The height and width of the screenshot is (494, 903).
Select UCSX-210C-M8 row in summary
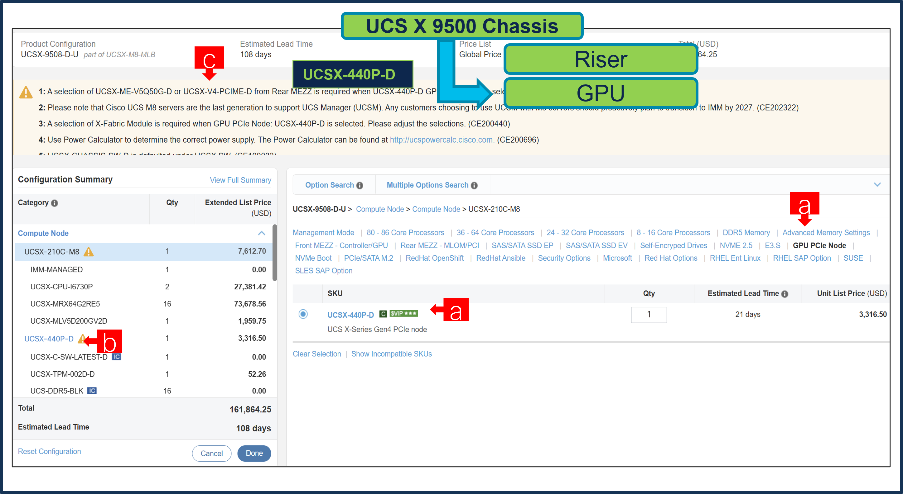point(144,251)
